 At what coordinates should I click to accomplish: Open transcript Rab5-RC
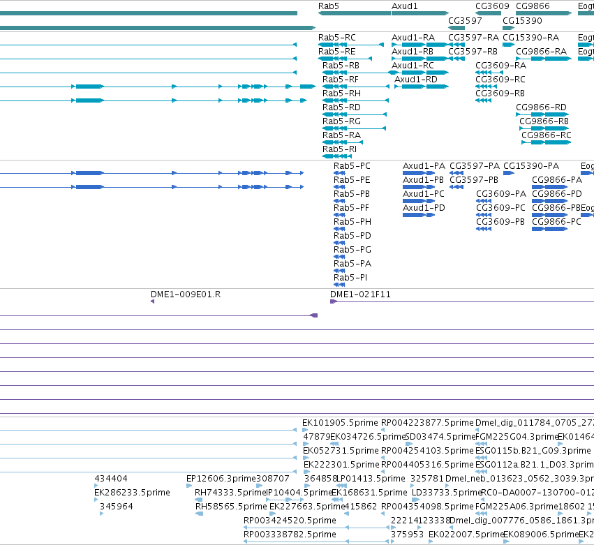336,38
